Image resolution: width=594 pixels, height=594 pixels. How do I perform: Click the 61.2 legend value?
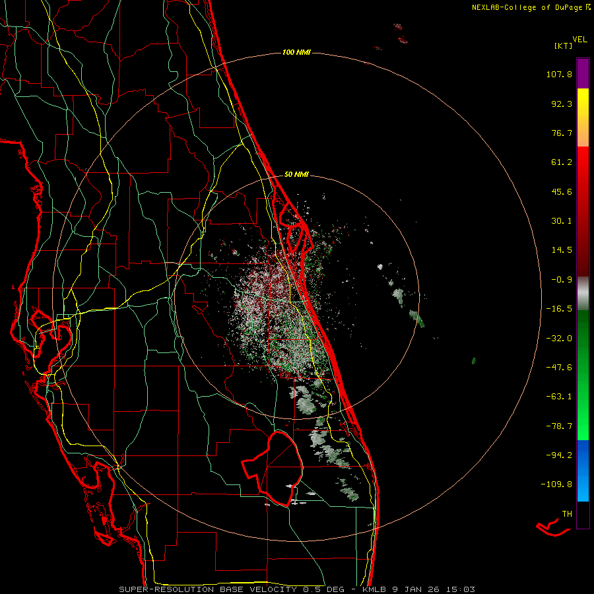[562, 162]
